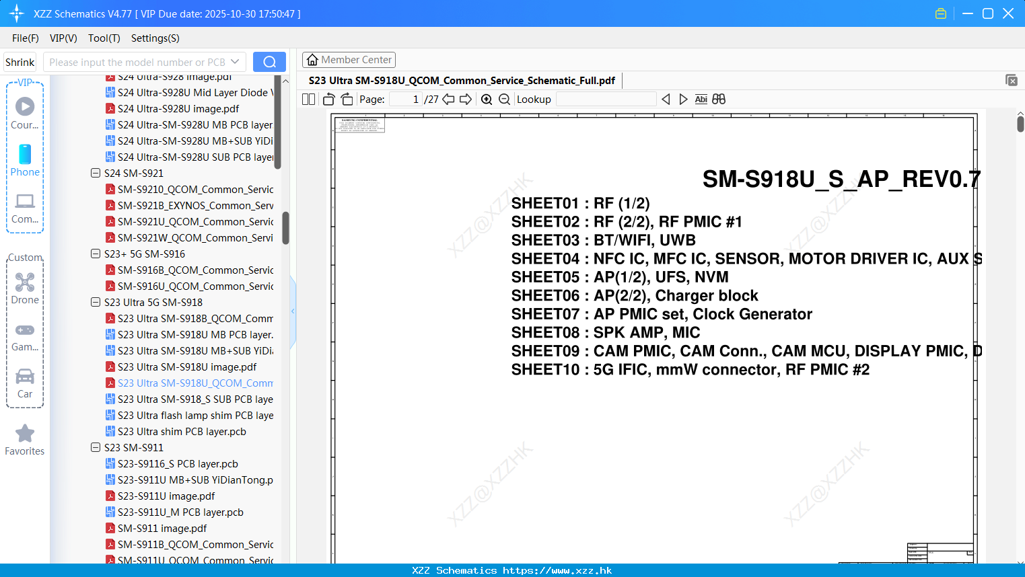The image size is (1025, 577).
Task: Click the Lookup text field
Action: coord(606,100)
